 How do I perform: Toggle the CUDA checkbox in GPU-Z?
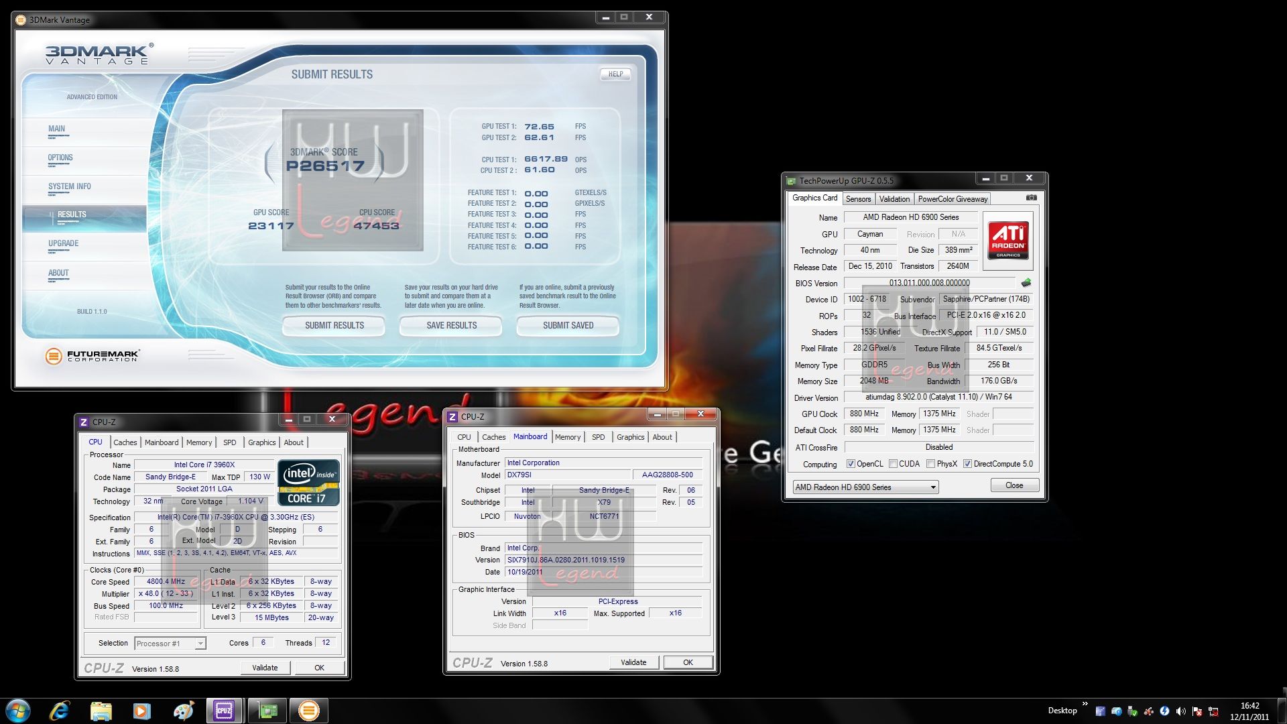tap(893, 464)
